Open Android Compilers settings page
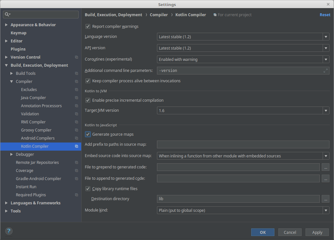This screenshot has height=240, width=334. [x=38, y=138]
